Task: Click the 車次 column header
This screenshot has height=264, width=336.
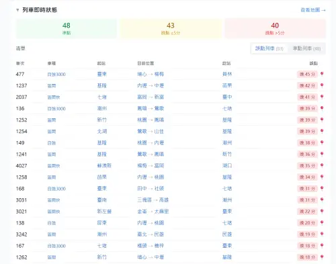Action: tap(20, 63)
